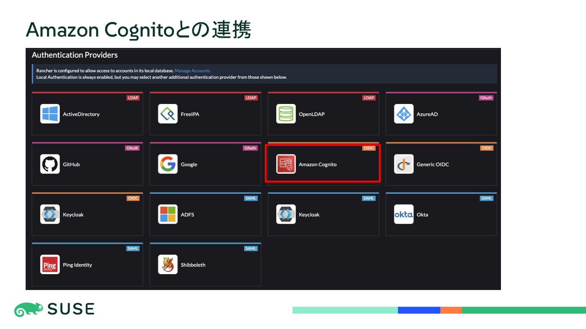Click the Shibboleth griffin icon
586x329 pixels.
click(168, 265)
